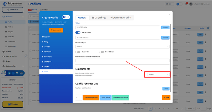Open the Effective Type dropdown
The width and height of the screenshot is (212, 112).
pyautogui.click(x=122, y=47)
